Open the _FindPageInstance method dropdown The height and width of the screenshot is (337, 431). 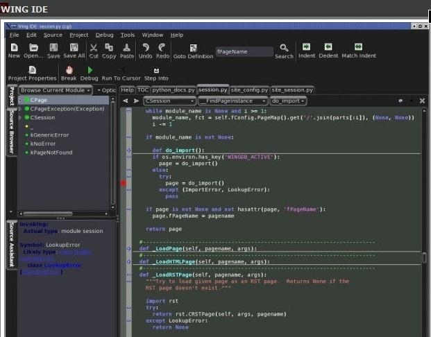233,101
